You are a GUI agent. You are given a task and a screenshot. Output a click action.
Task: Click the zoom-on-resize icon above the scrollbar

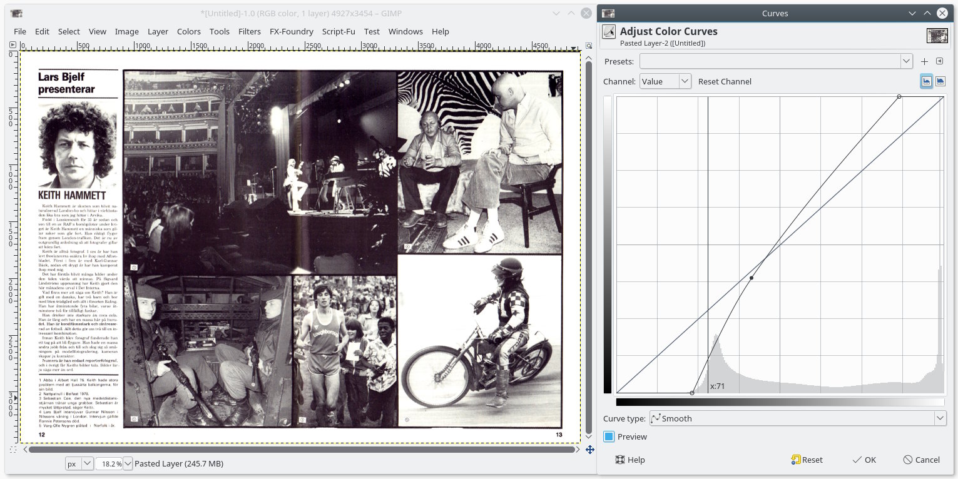pyautogui.click(x=589, y=46)
